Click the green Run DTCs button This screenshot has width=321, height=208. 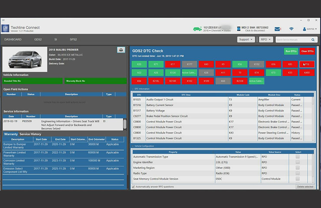pos(291,51)
